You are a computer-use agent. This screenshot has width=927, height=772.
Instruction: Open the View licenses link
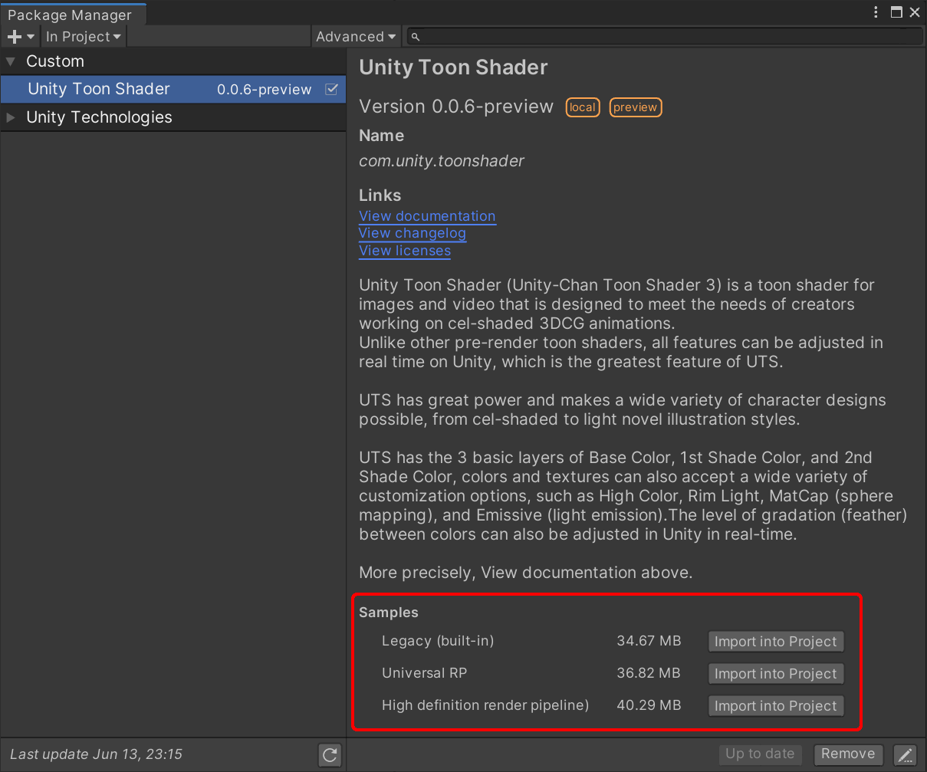pyautogui.click(x=404, y=251)
